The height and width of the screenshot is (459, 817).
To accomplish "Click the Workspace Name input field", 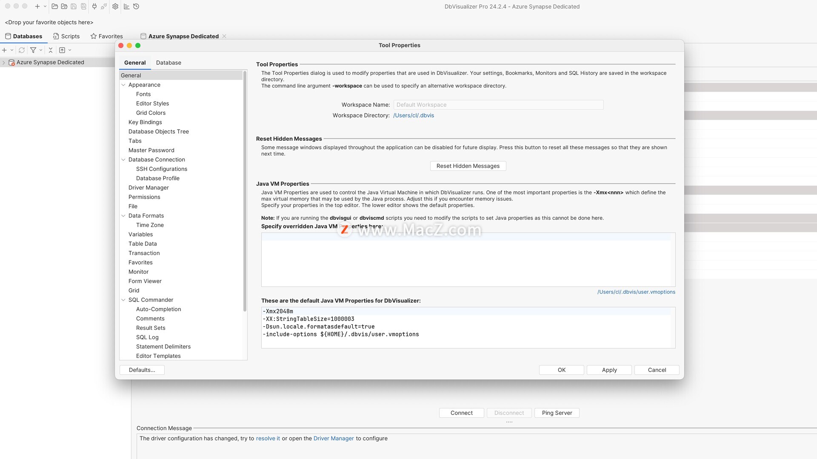I will pyautogui.click(x=498, y=105).
